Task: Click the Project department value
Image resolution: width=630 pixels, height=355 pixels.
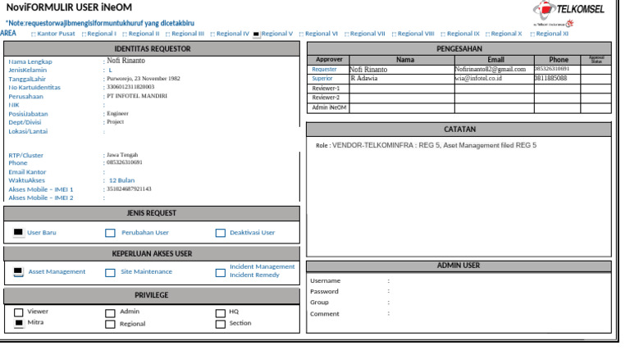Action: point(116,121)
